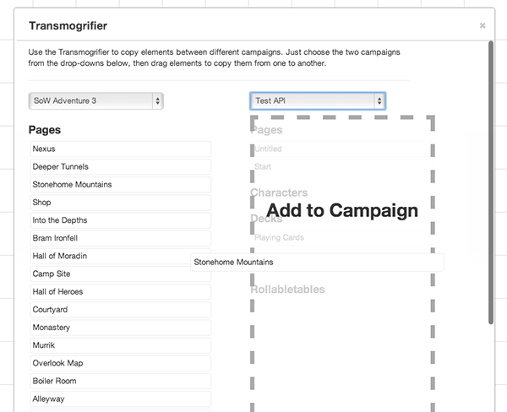Open the Test API campaign dropdown

coord(318,100)
